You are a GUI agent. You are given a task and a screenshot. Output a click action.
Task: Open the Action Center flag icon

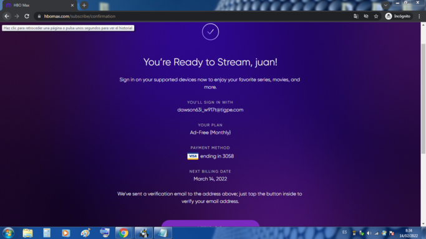[x=392, y=233]
